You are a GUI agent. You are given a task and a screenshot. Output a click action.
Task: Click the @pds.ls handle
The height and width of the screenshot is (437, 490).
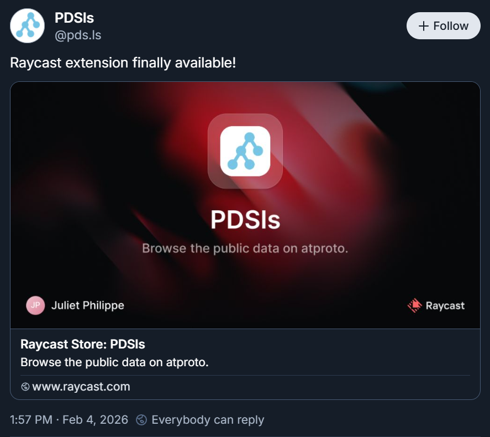(78, 35)
